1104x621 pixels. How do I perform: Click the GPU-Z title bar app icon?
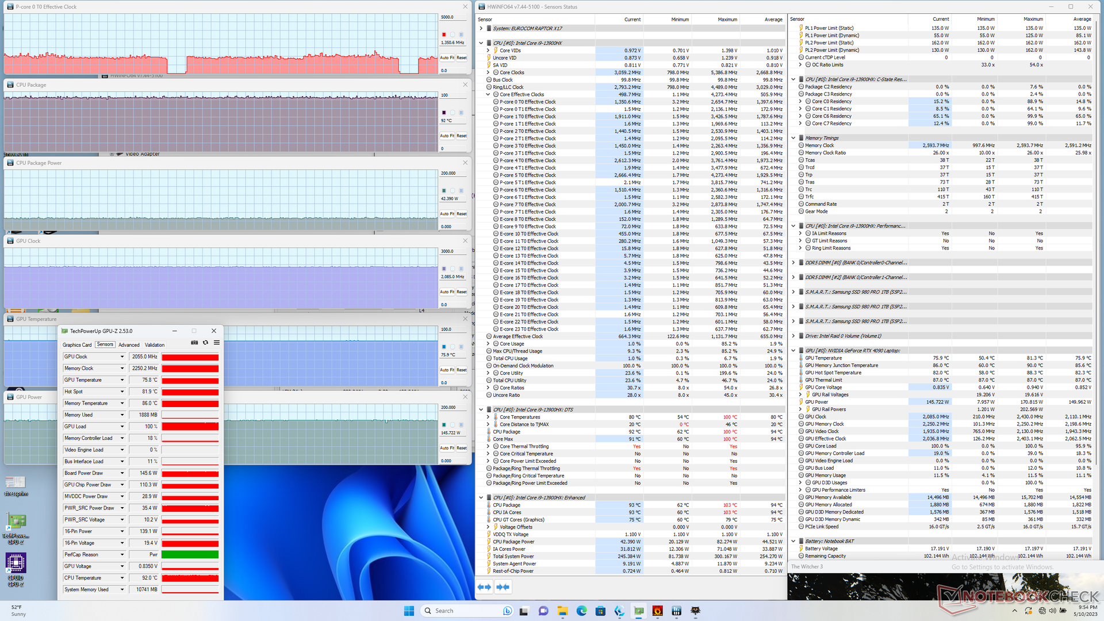tap(64, 331)
